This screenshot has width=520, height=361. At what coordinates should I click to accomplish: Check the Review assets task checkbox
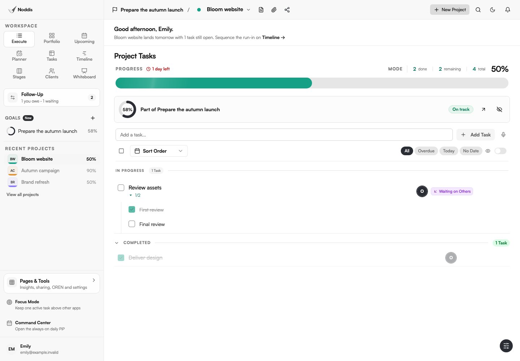coord(121,188)
